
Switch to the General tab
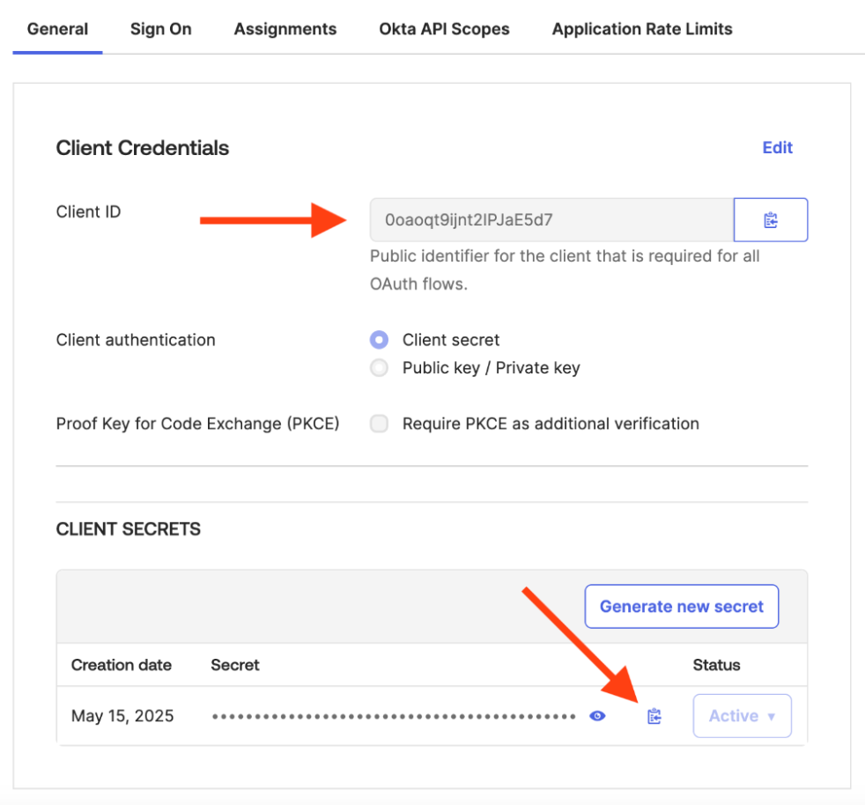click(57, 29)
